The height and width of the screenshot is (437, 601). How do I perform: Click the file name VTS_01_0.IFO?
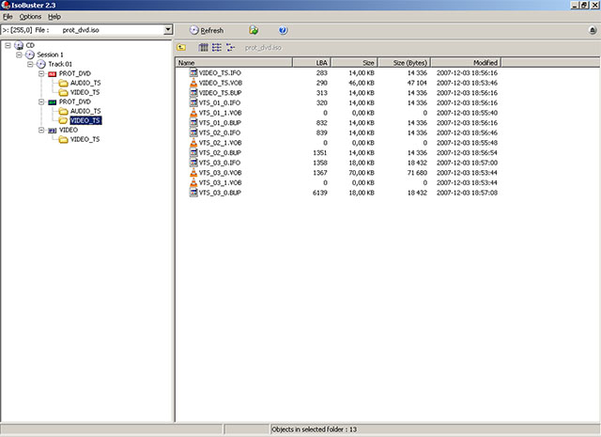point(220,102)
